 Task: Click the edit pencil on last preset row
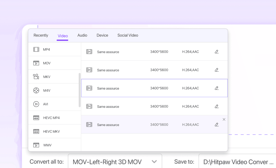216,124
